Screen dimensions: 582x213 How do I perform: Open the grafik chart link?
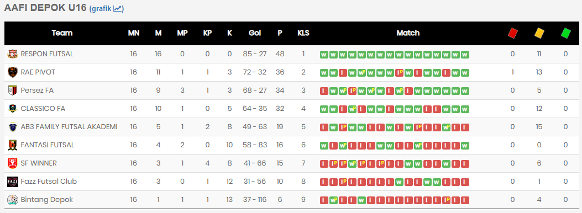click(x=107, y=8)
